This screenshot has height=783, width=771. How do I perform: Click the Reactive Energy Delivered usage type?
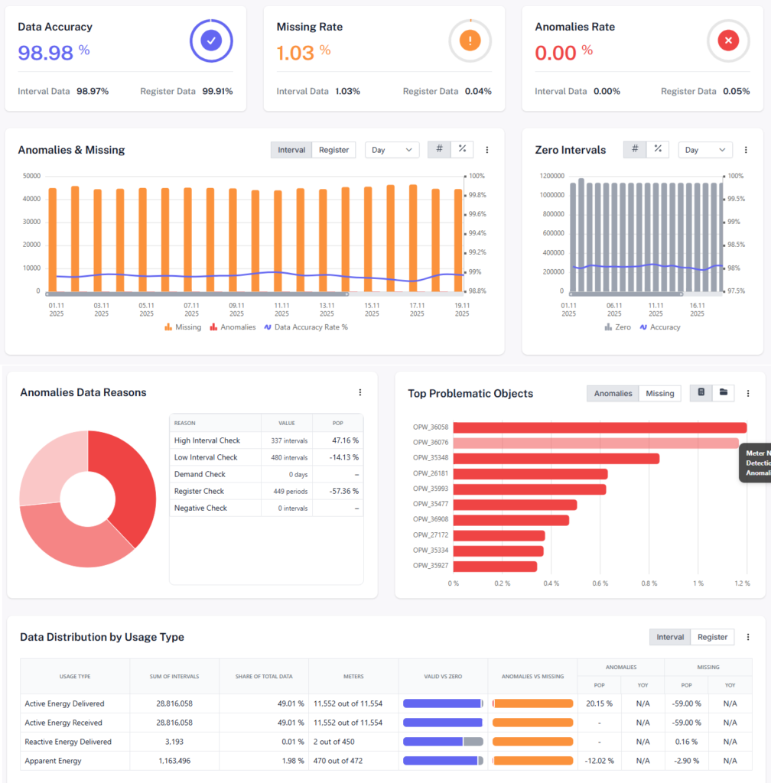click(x=68, y=742)
